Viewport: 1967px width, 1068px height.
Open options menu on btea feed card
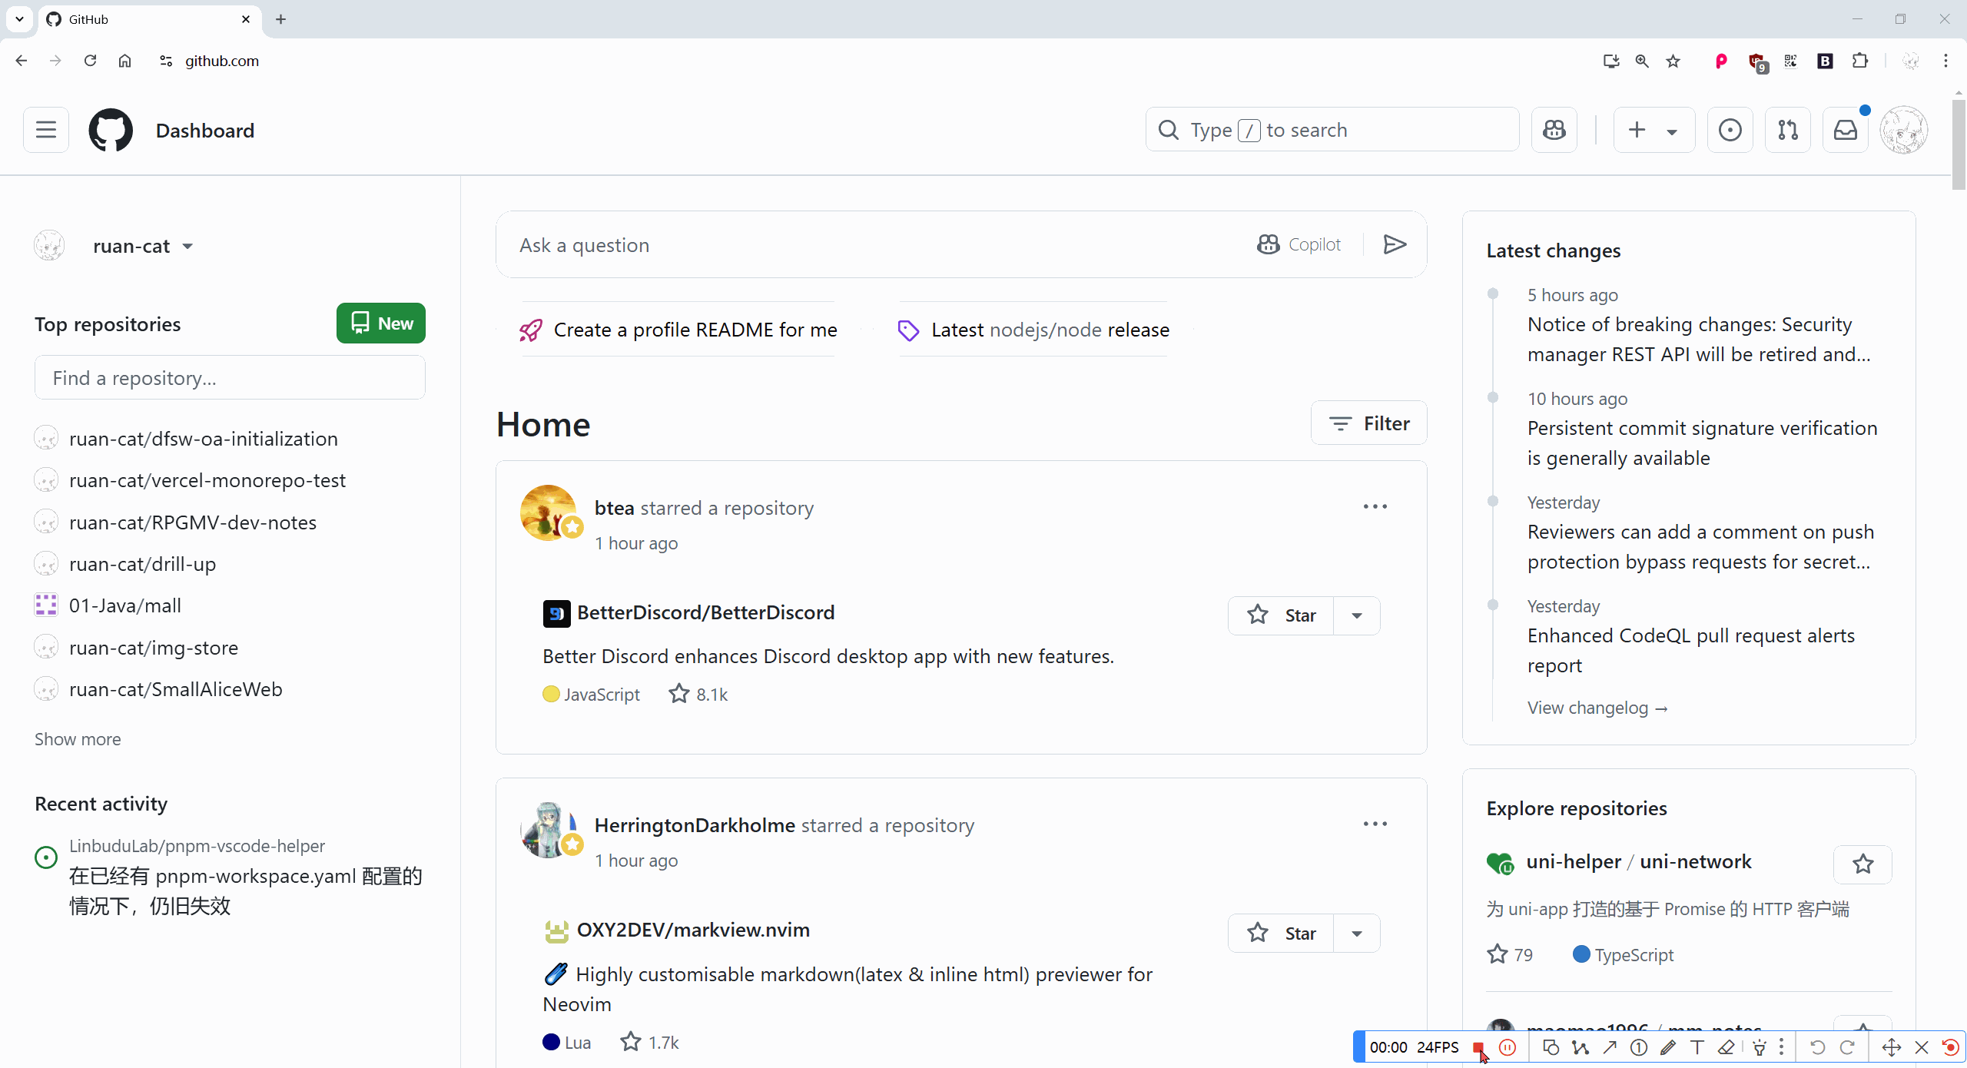point(1375,506)
